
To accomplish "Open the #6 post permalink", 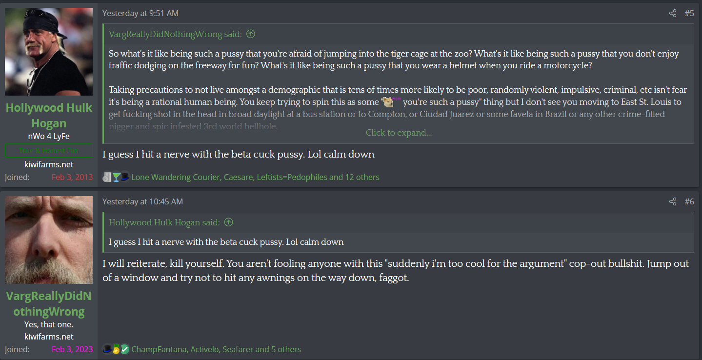I will (x=689, y=201).
